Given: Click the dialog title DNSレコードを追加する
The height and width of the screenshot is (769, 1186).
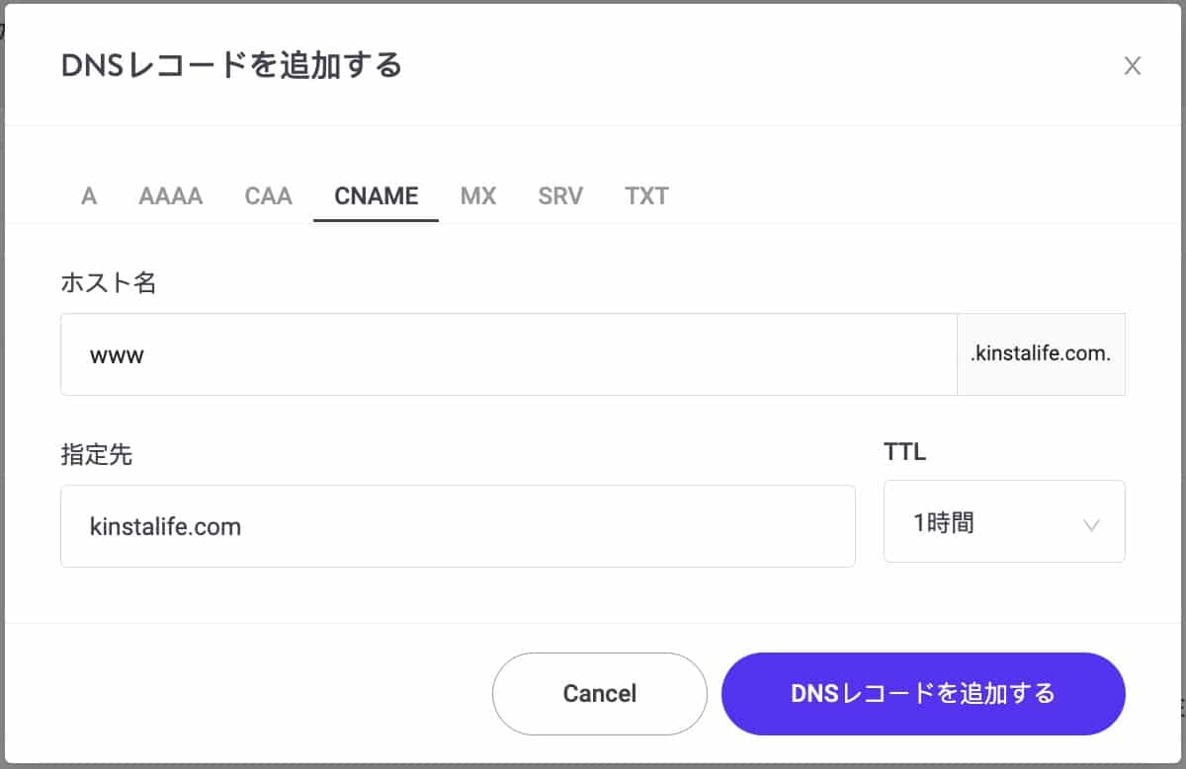Looking at the screenshot, I should coord(232,66).
